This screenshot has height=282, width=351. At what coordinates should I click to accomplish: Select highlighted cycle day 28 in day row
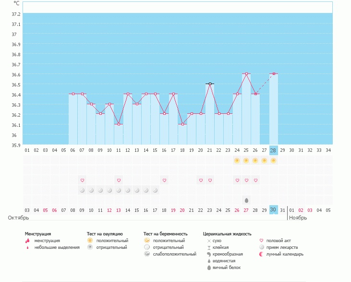(x=273, y=150)
